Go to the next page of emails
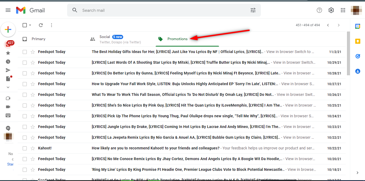 point(339,25)
